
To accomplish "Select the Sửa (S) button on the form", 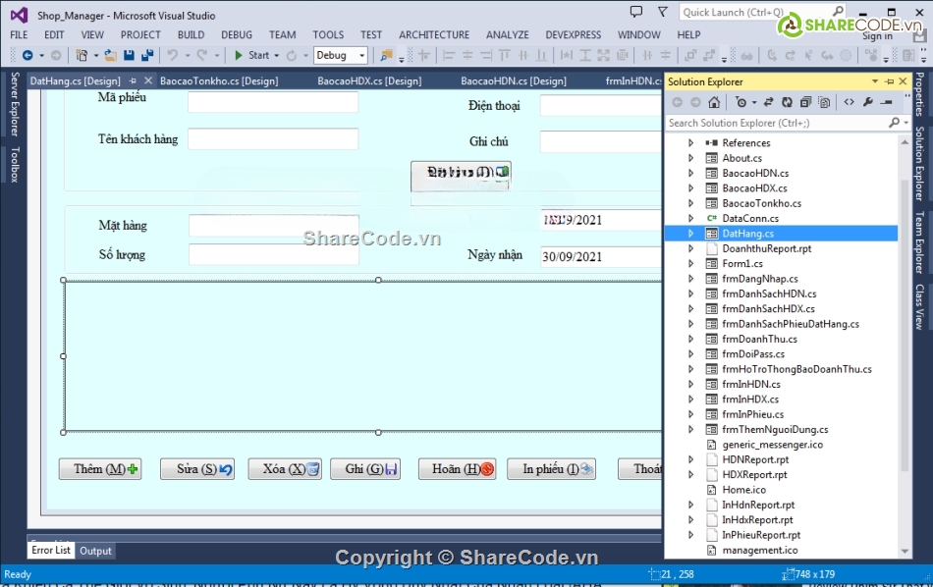I will click(x=197, y=469).
